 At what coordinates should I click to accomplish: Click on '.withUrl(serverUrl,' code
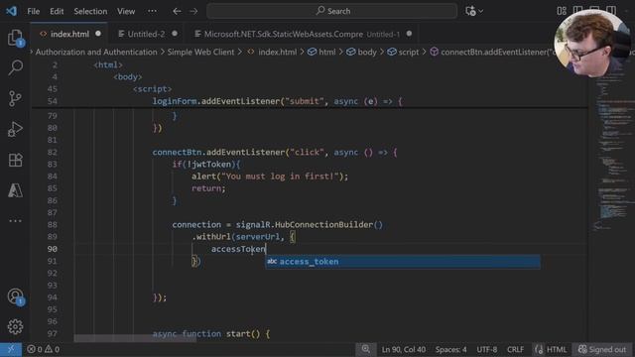click(x=238, y=237)
